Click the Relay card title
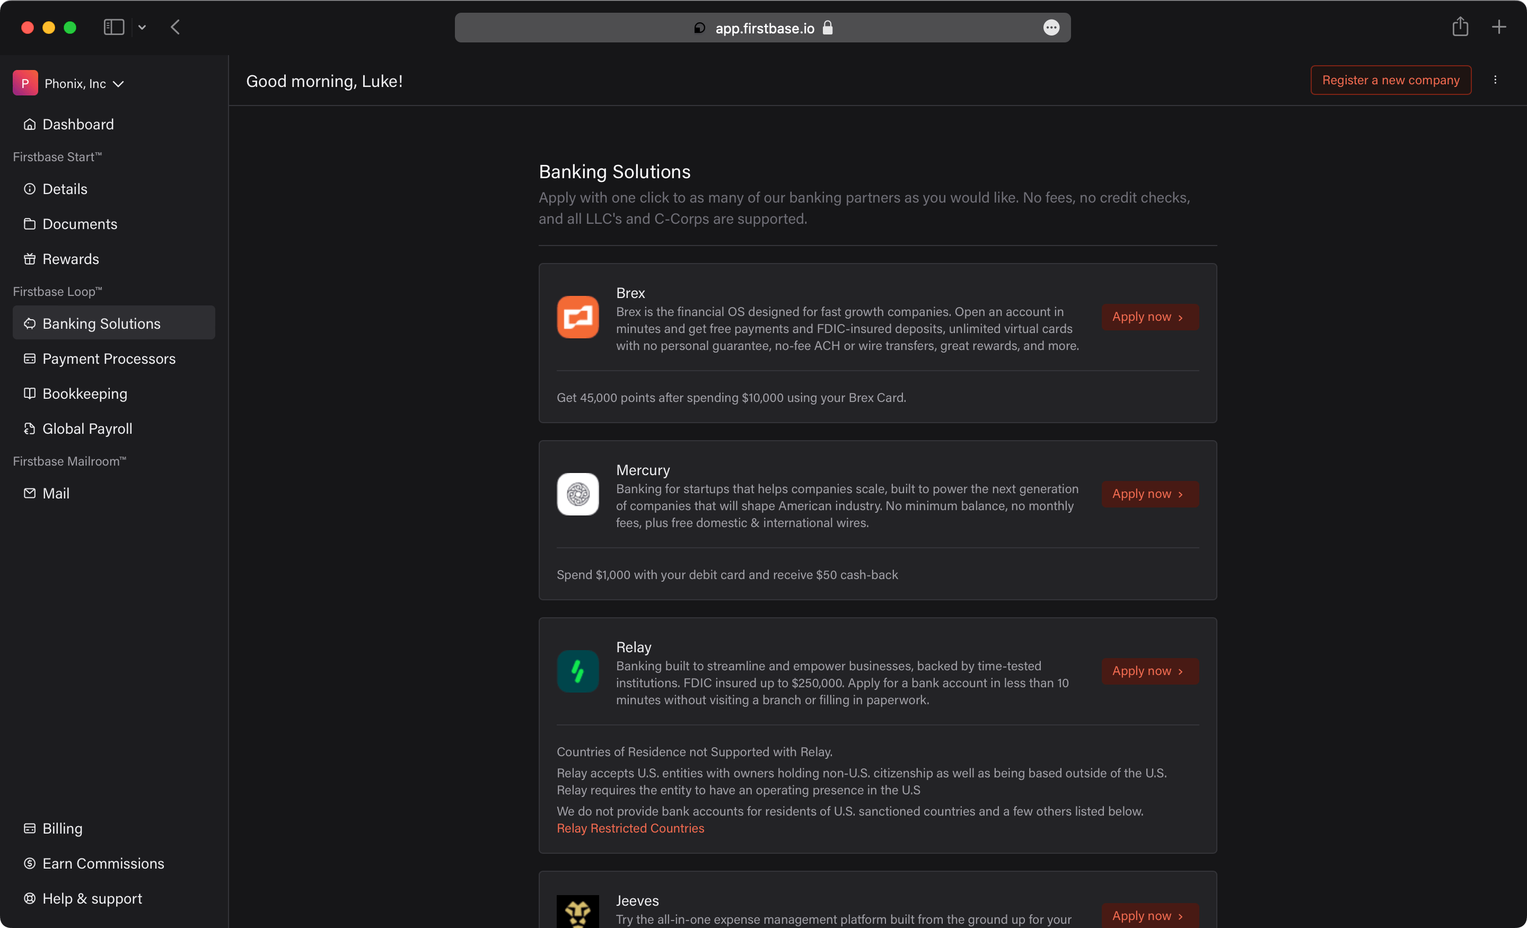Image resolution: width=1527 pixels, height=928 pixels. pyautogui.click(x=634, y=647)
